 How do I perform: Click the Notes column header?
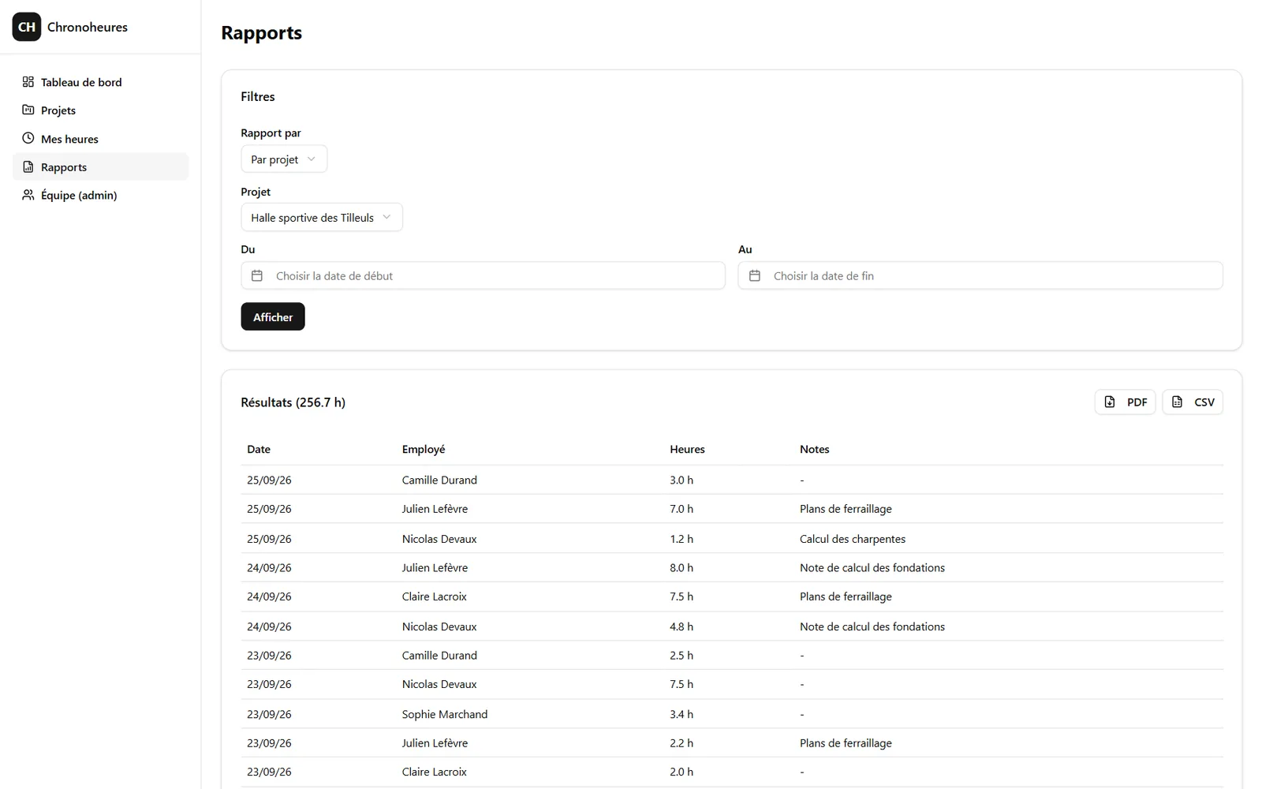click(x=815, y=450)
